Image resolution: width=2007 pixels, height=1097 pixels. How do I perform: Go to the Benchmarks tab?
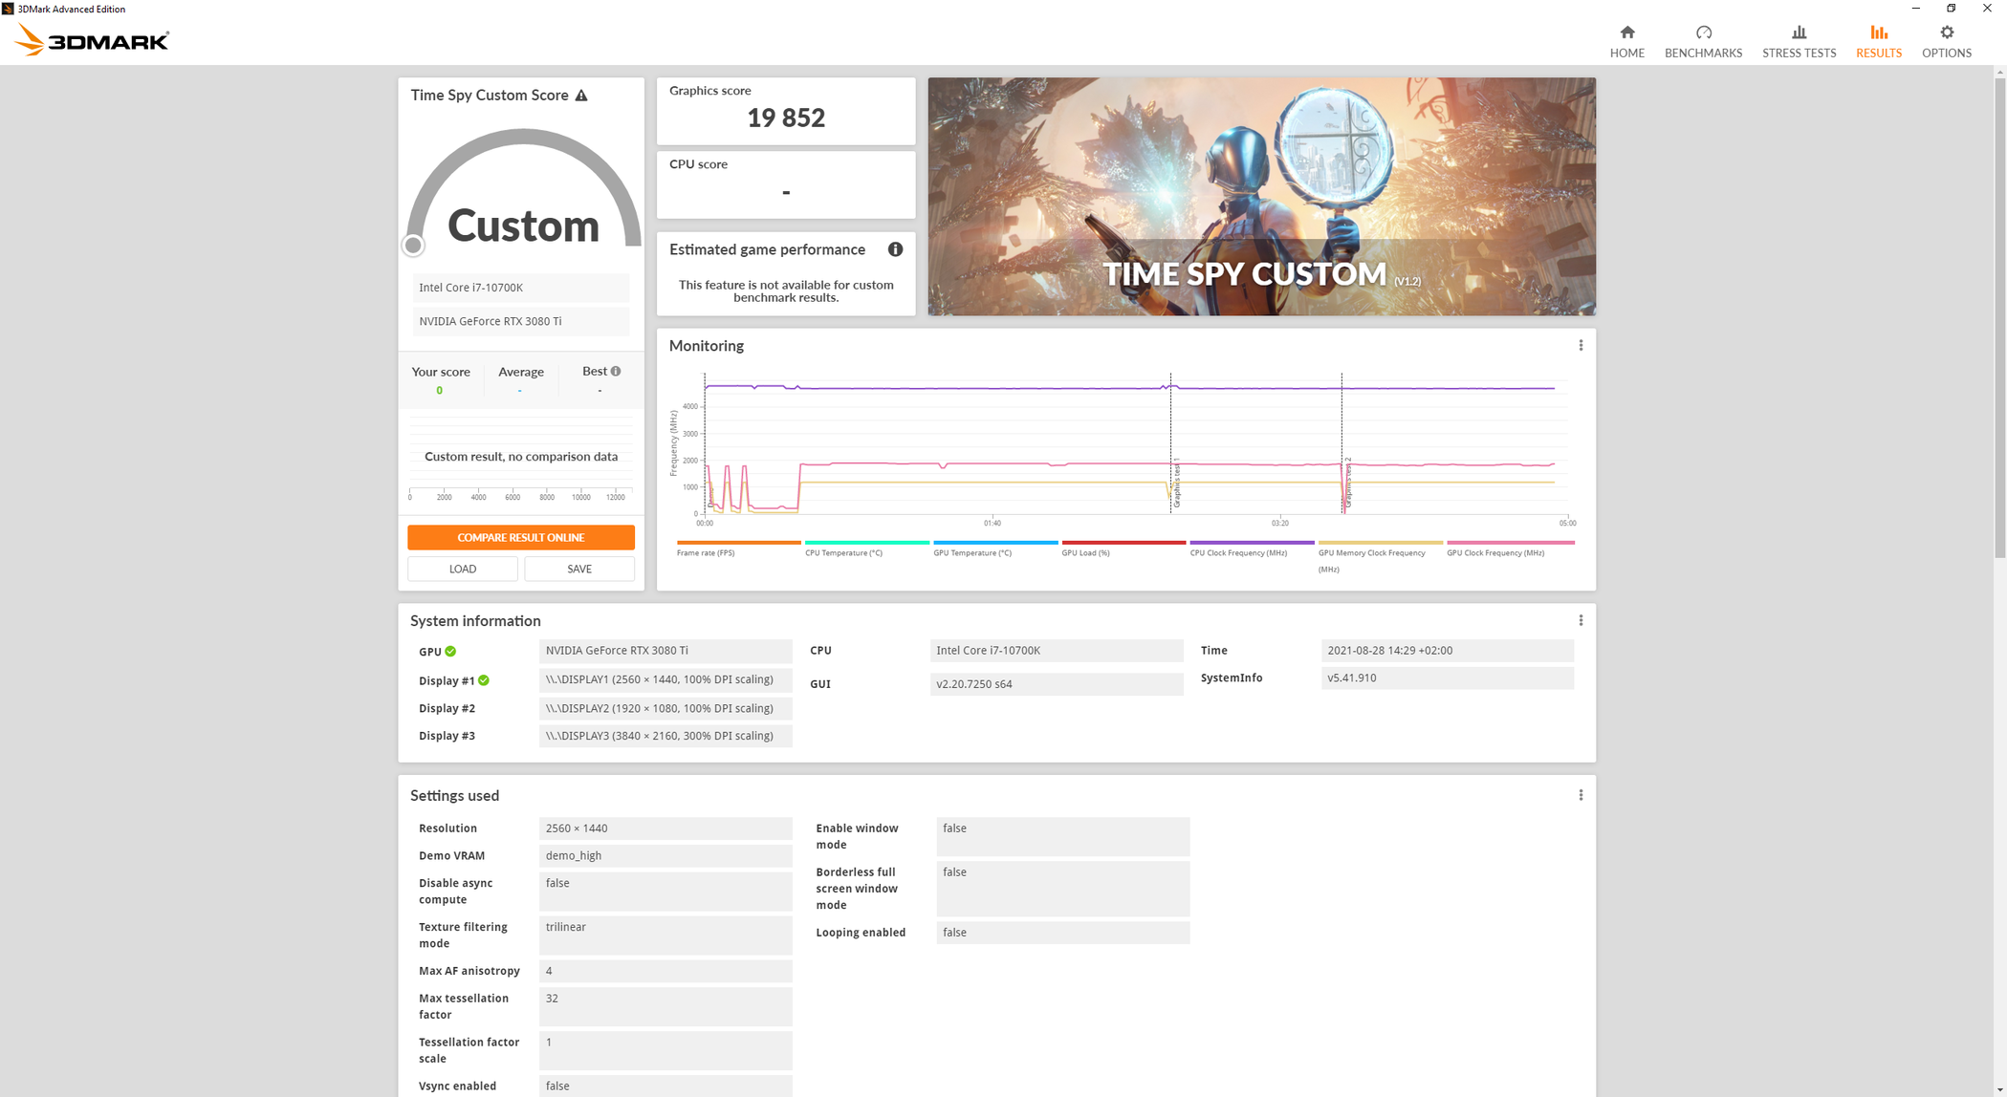click(x=1703, y=42)
